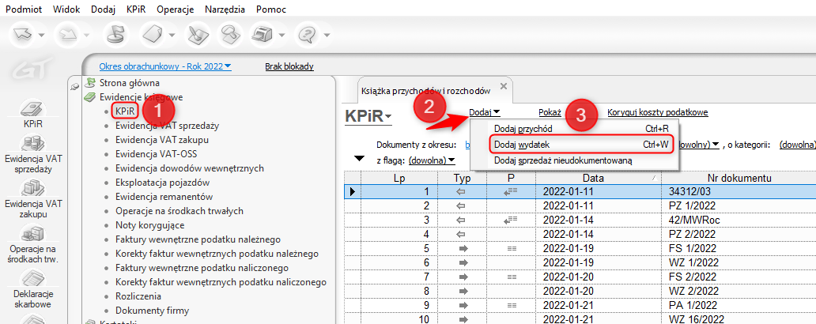The image size is (816, 324).
Task: Select the row with document FS 1/2022
Action: (x=580, y=249)
